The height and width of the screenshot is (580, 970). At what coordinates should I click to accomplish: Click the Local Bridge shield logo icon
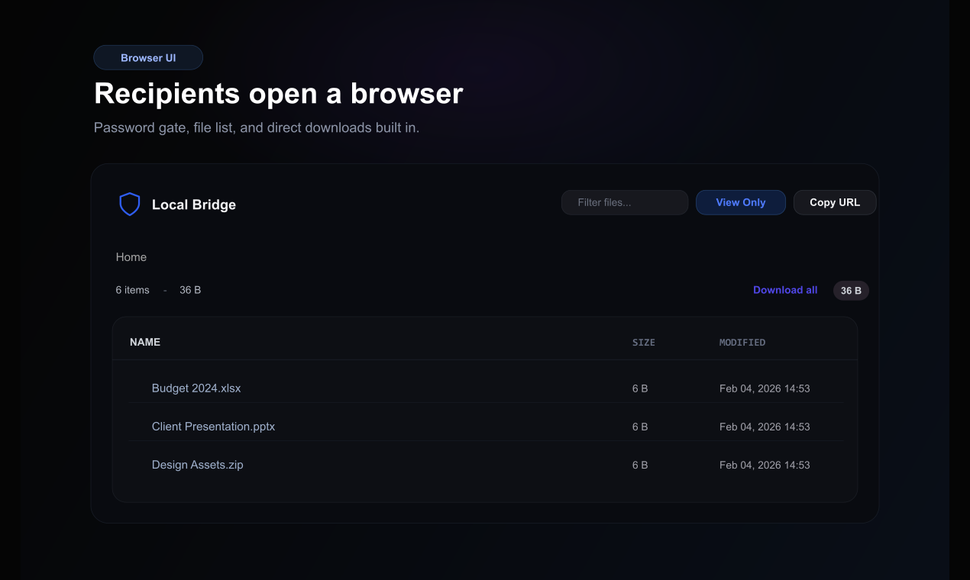click(130, 205)
